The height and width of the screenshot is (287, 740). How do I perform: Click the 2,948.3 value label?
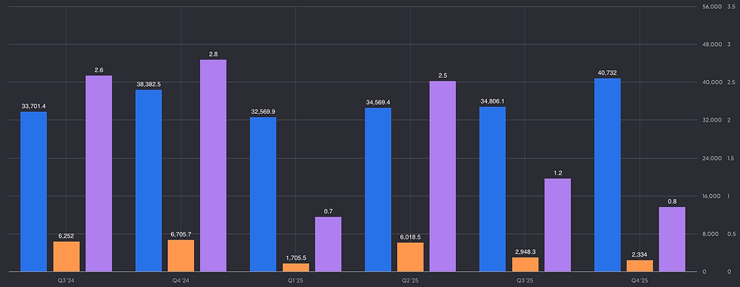[x=526, y=252]
